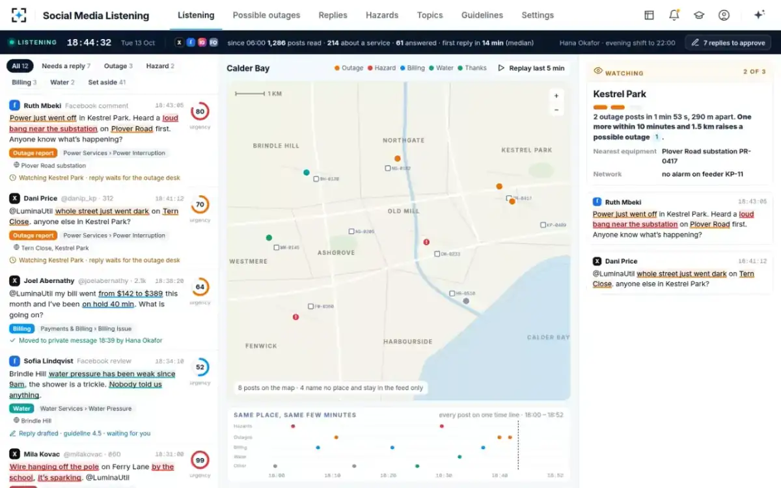781x488 pixels.
Task: Click the hazard marker in Fenwick
Action: 295,317
